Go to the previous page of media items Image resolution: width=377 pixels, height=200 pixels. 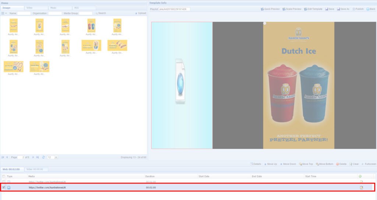(7, 157)
